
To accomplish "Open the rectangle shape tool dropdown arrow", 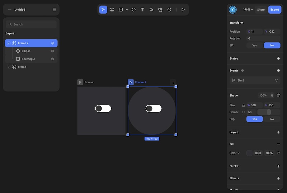I will [x=127, y=10].
